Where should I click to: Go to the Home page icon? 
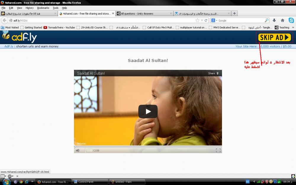click(x=282, y=20)
